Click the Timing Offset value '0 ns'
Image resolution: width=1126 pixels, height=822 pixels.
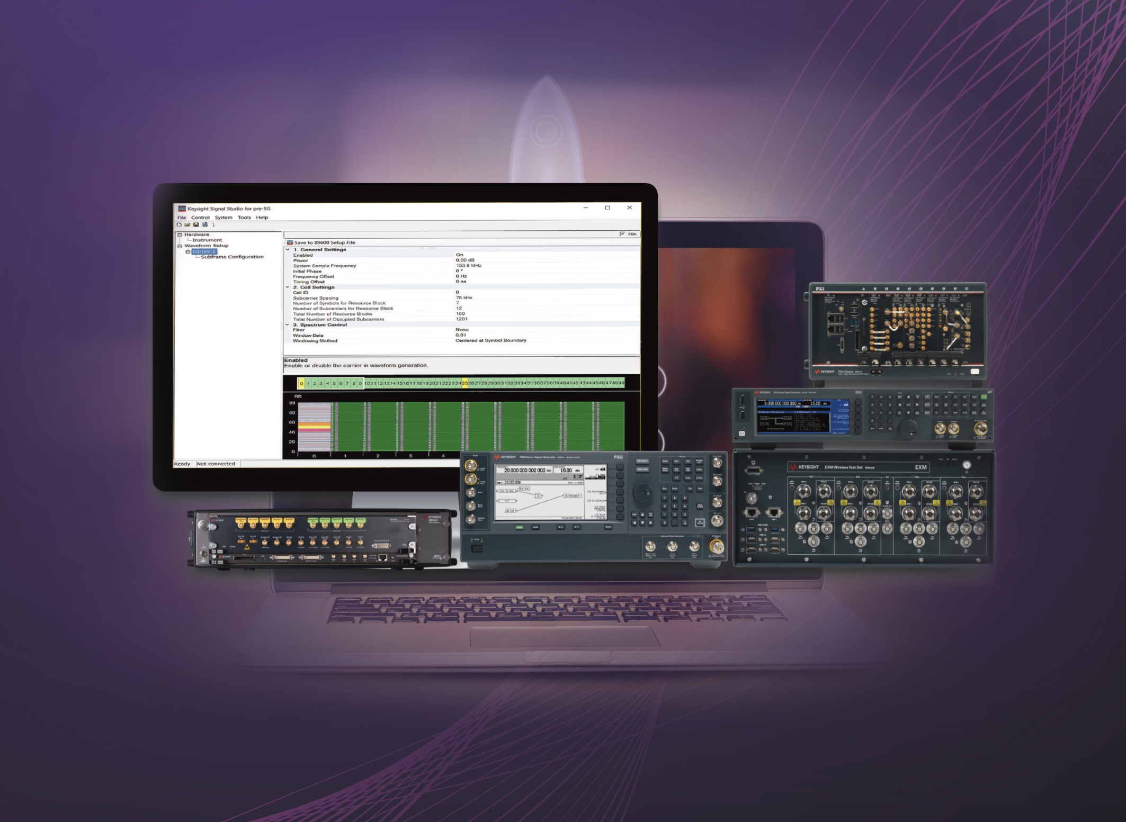pyautogui.click(x=461, y=281)
